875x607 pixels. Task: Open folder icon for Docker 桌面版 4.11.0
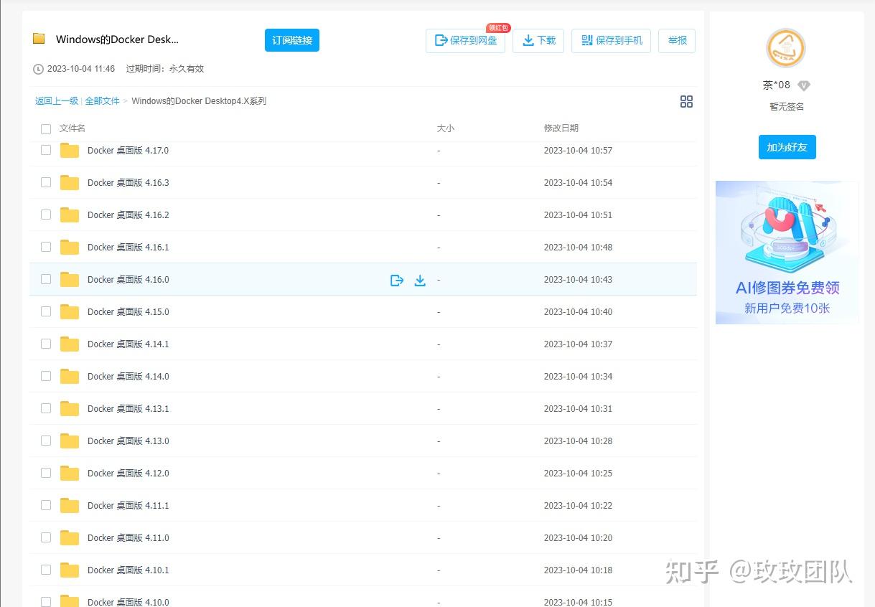point(70,537)
